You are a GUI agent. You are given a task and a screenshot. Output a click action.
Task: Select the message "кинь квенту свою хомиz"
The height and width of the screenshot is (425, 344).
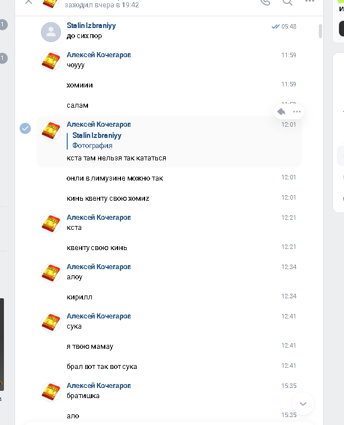[108, 198]
